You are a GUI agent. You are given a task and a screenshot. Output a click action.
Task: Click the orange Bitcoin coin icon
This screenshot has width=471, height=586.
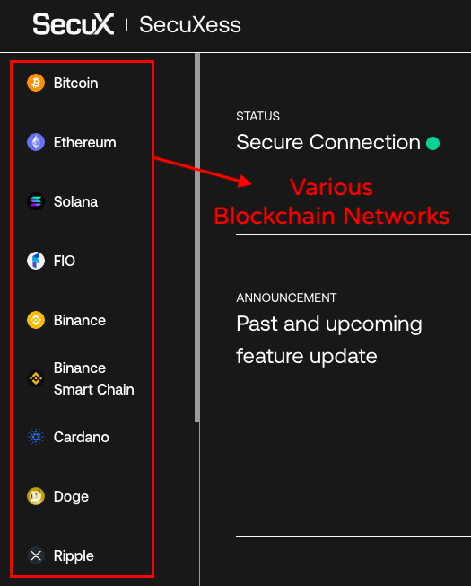(x=36, y=83)
